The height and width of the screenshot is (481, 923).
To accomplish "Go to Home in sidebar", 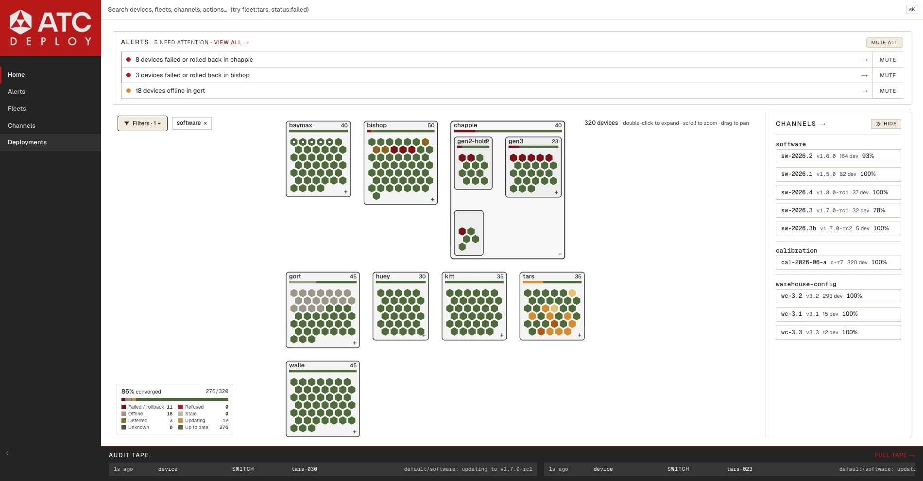I will [51, 75].
